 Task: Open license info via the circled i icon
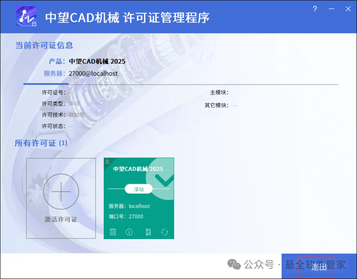[x=129, y=232]
